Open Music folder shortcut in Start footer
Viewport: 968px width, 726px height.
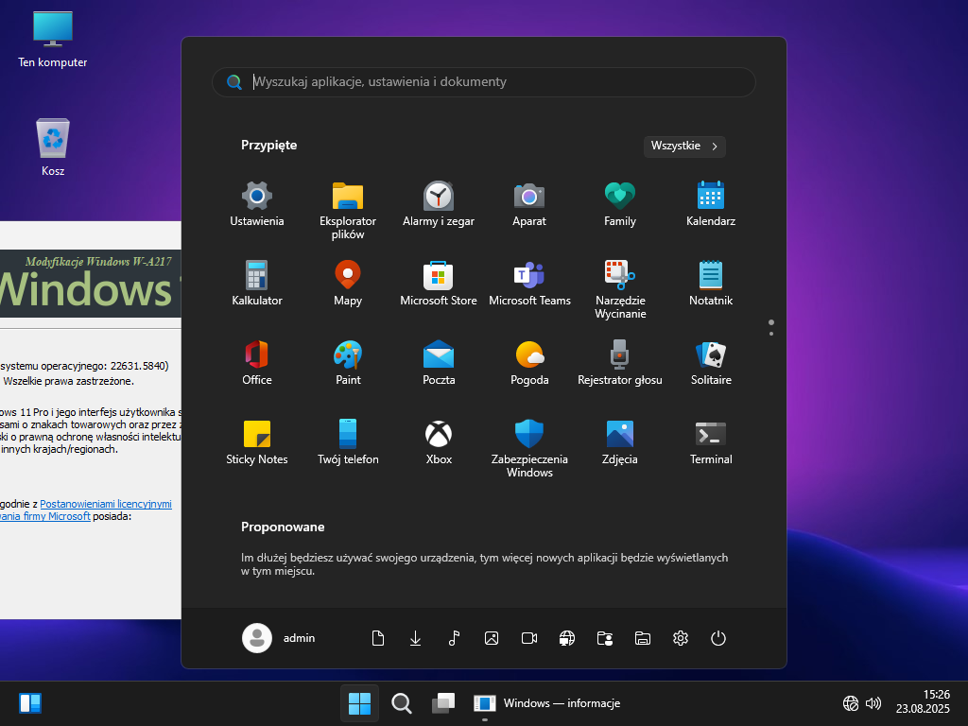tap(454, 638)
